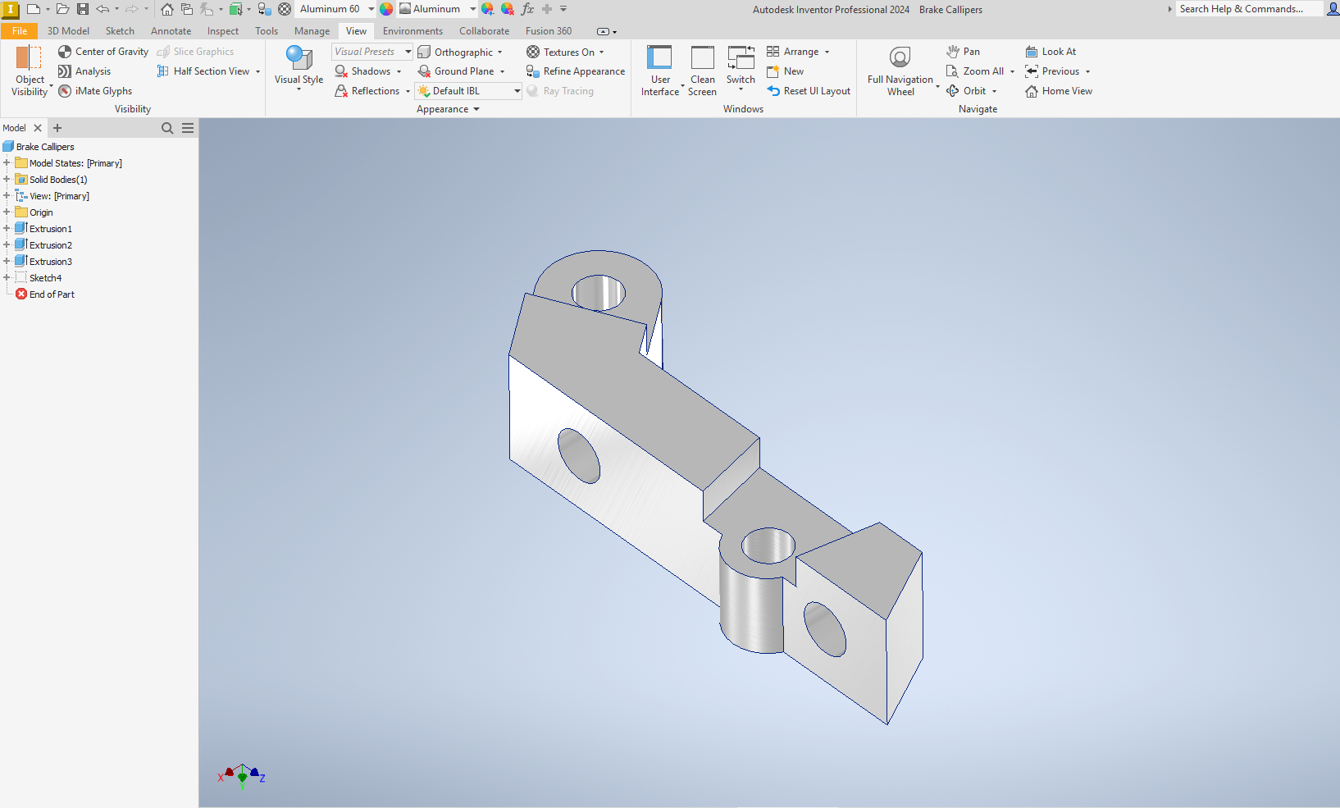Toggle Reflections in the viewport
This screenshot has height=808, width=1340.
click(368, 90)
